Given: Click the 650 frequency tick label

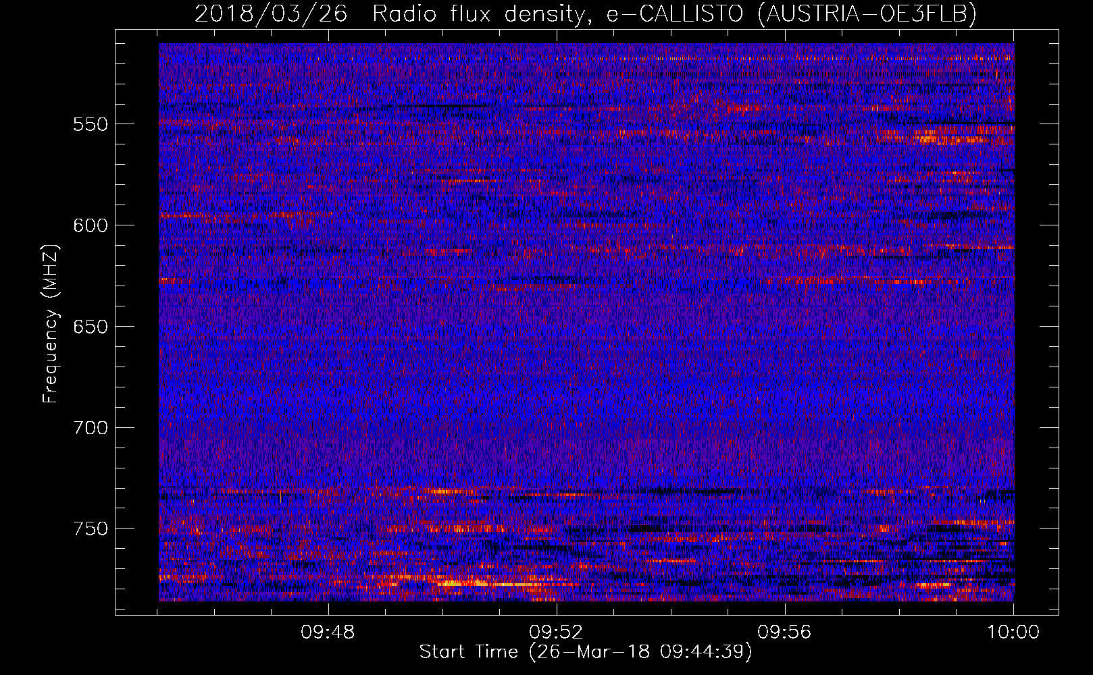Looking at the screenshot, I should point(91,327).
